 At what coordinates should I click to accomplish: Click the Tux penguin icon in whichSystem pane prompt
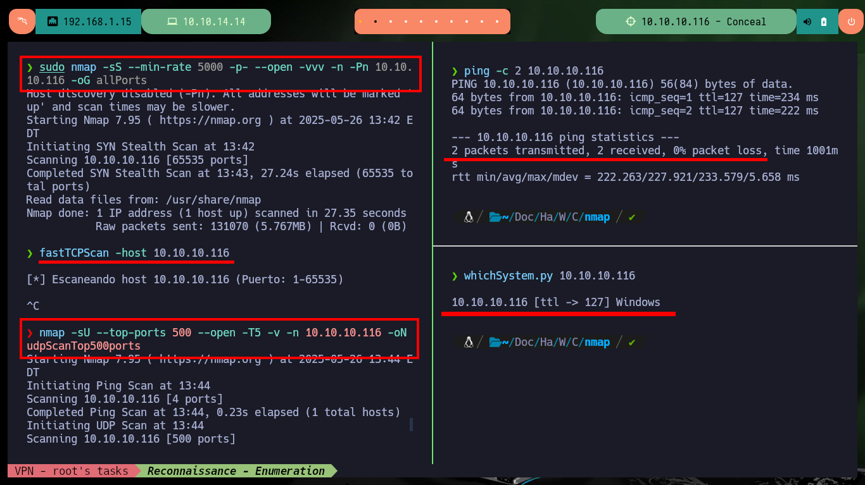tap(469, 342)
